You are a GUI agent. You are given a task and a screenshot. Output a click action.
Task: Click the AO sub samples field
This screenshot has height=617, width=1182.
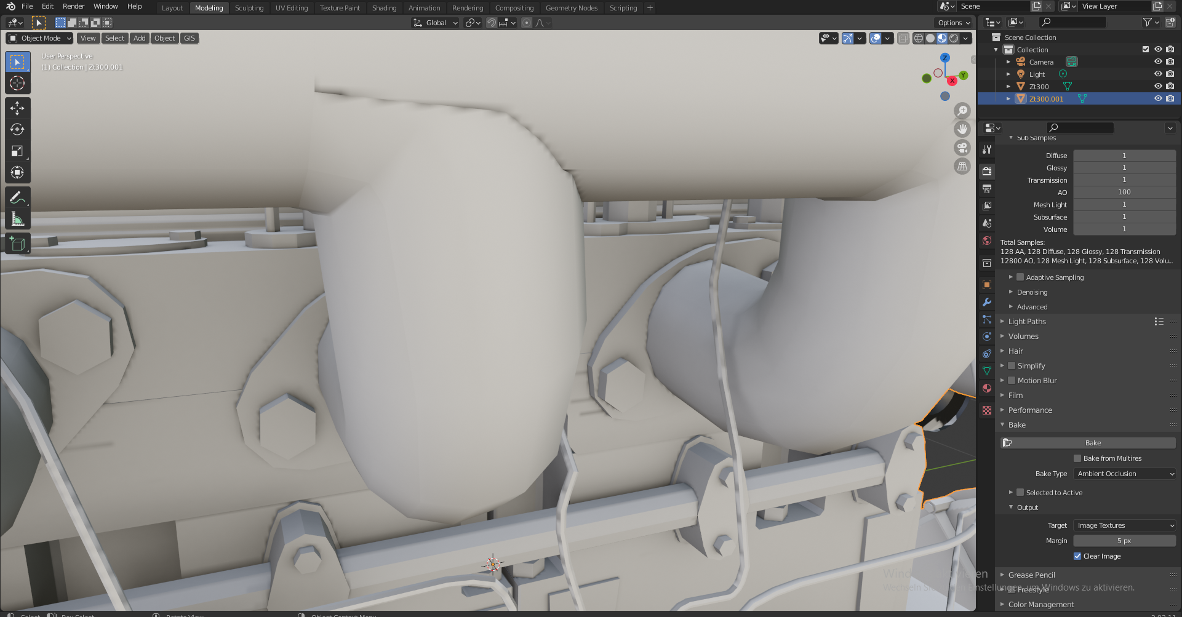coord(1124,192)
